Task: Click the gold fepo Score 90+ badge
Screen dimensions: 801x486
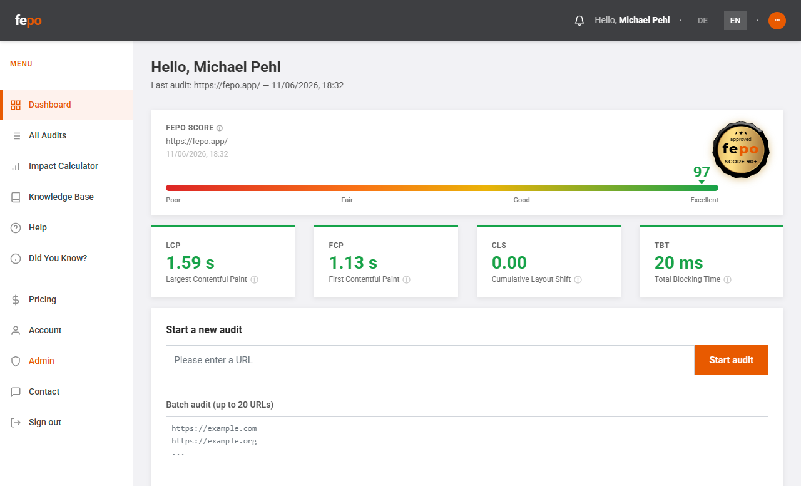Action: pos(741,150)
